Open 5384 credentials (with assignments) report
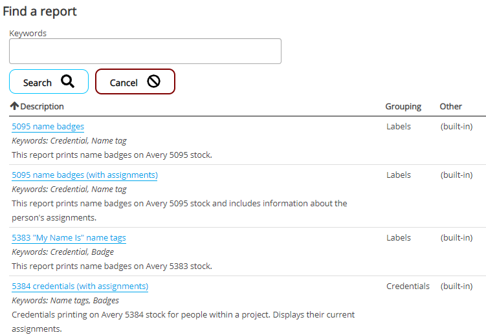Viewport: 486px width, 335px height. click(80, 286)
